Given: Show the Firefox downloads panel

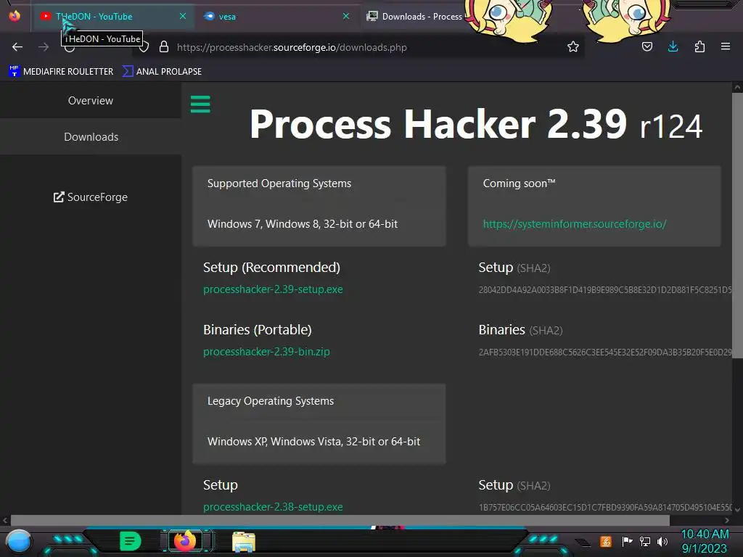Looking at the screenshot, I should pos(673,46).
